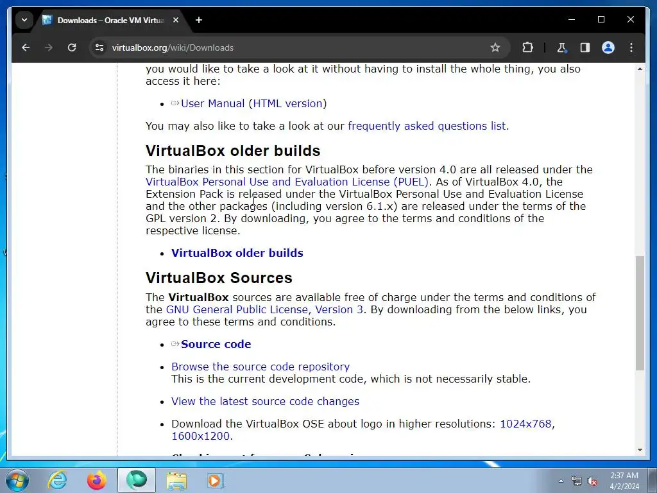657x493 pixels.
Task: Open the HTML version link
Action: pyautogui.click(x=287, y=103)
